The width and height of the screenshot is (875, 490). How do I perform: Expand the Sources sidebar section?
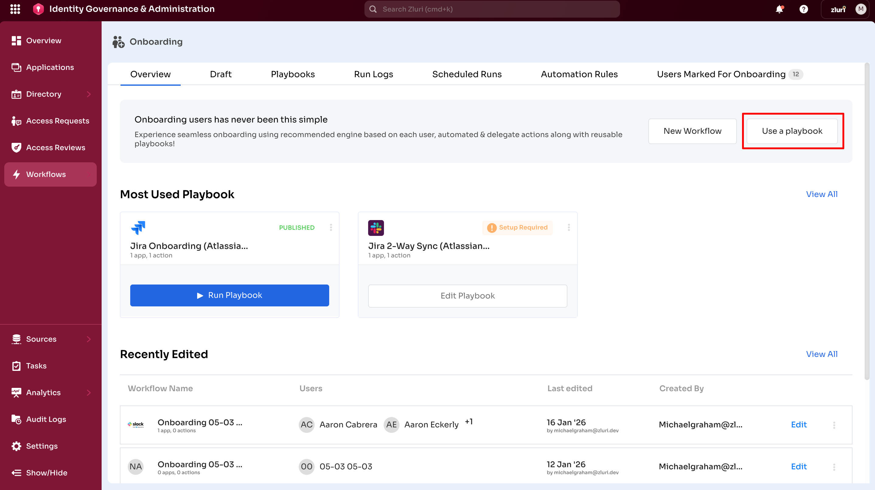[89, 339]
